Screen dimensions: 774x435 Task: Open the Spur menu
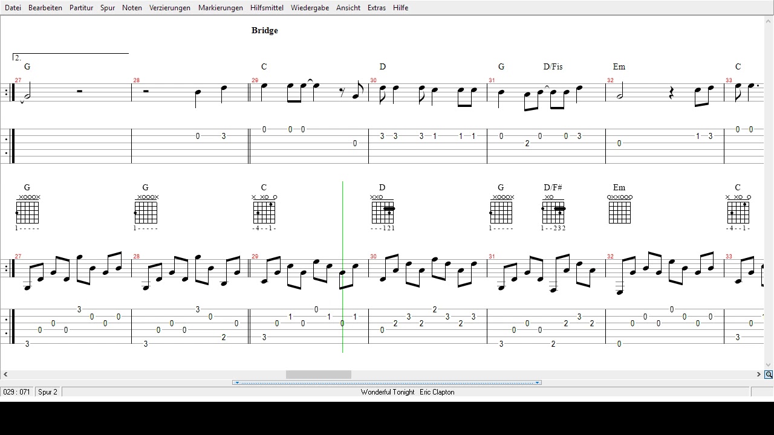pos(108,8)
